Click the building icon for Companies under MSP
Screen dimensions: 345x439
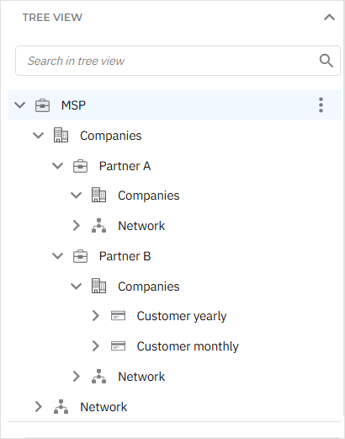click(61, 136)
